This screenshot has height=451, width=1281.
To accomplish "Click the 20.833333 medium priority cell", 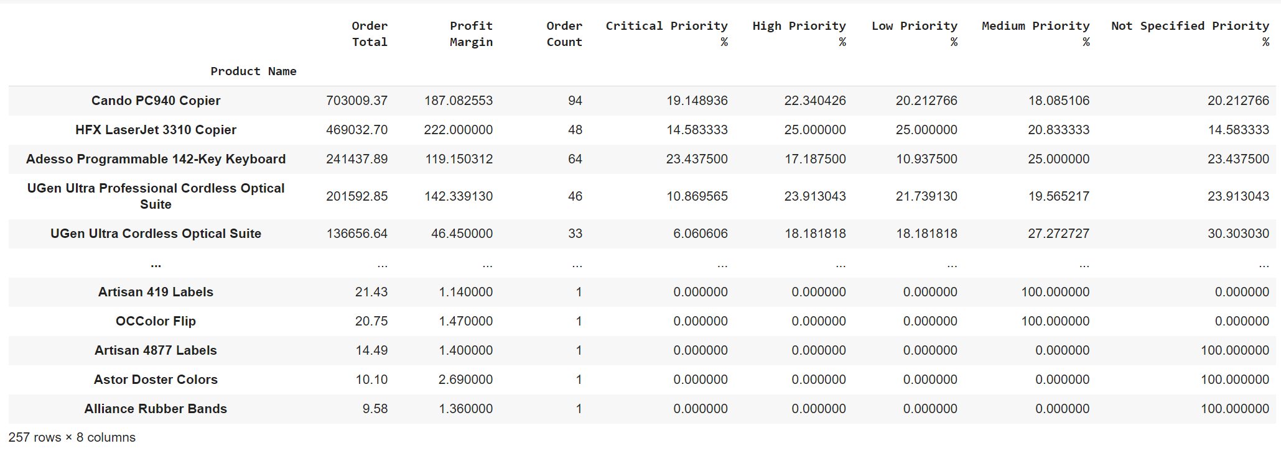I will pos(1058,130).
